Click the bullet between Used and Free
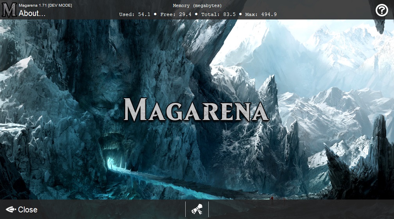The height and width of the screenshot is (219, 394). tap(155, 14)
